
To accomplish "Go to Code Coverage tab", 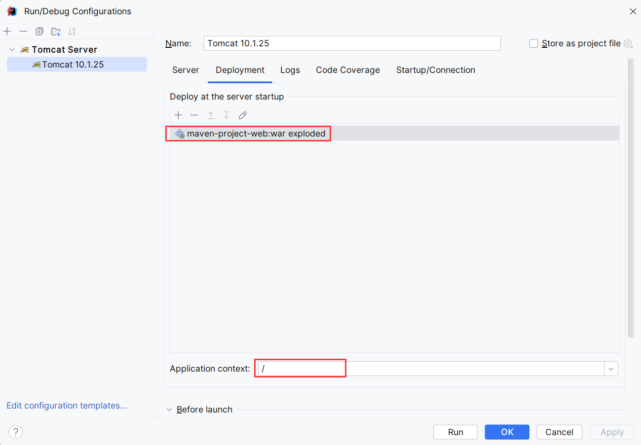I will [348, 70].
